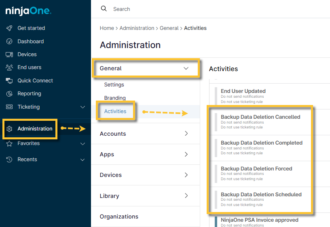330x227 pixels.
Task: Click the search magnifier icon
Action: tap(104, 9)
